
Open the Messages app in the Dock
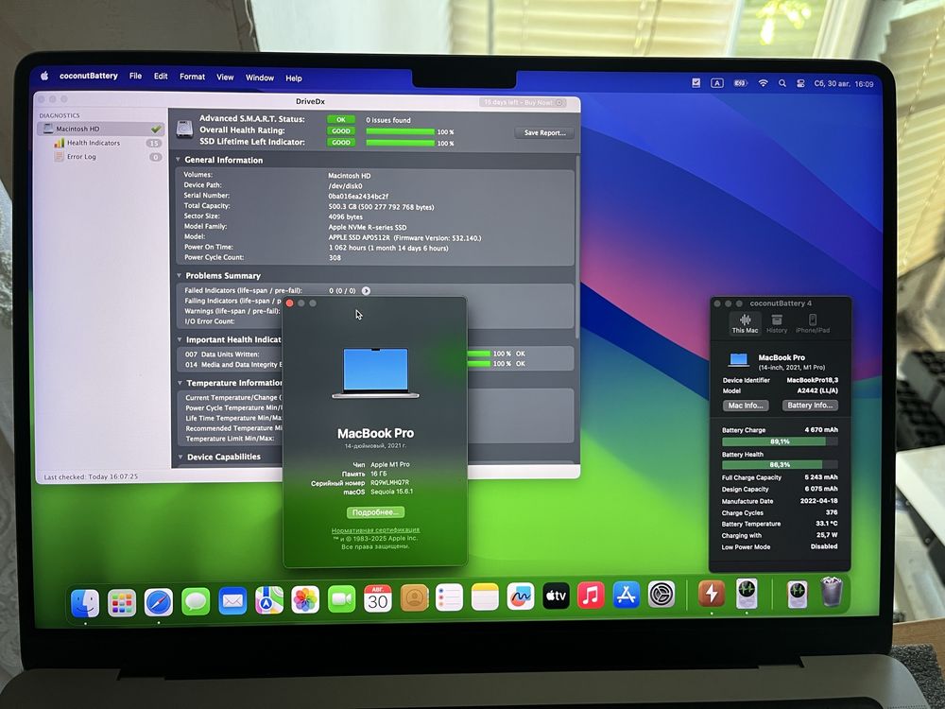click(196, 601)
